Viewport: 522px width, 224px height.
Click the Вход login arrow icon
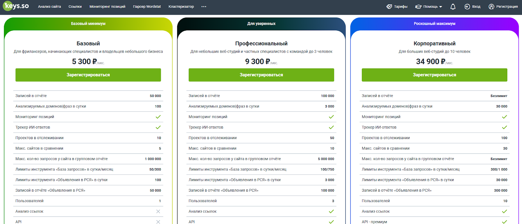(x=467, y=7)
